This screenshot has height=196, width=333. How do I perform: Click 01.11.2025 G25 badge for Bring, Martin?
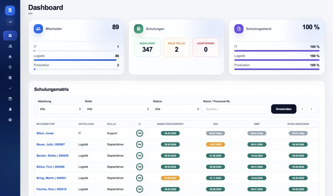(215, 178)
